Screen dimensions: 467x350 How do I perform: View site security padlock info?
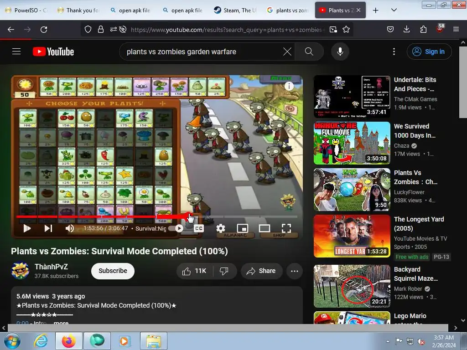[x=101, y=29]
